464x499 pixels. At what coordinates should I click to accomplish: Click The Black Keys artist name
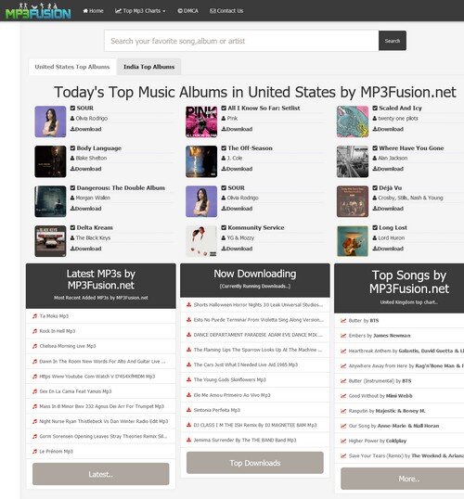93,238
